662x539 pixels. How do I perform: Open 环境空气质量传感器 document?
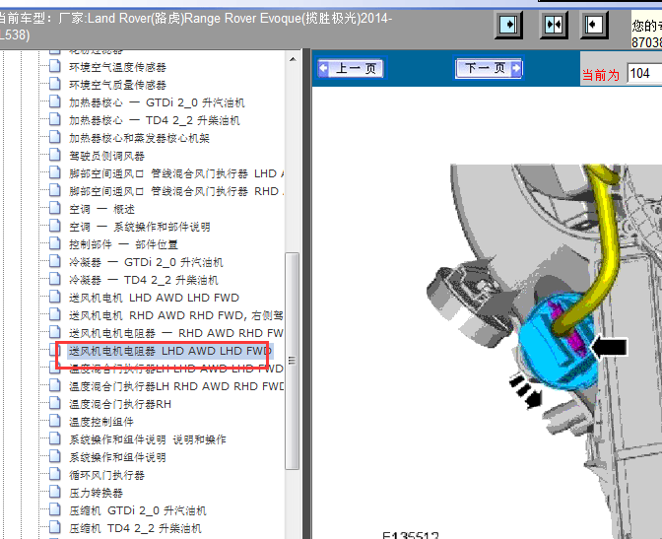(118, 85)
